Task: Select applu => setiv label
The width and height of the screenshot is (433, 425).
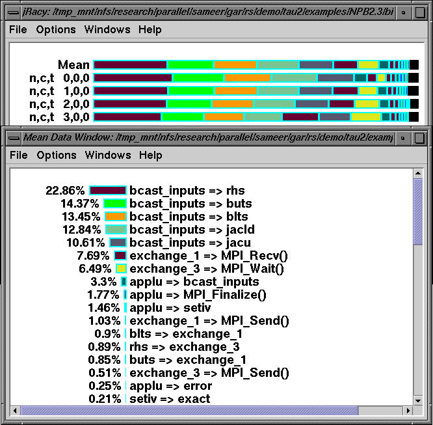Action: pos(170,307)
